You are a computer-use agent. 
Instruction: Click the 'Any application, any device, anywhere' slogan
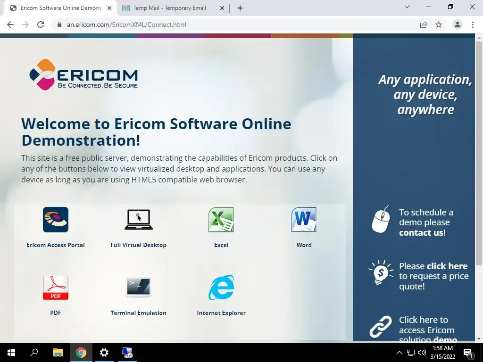point(425,94)
